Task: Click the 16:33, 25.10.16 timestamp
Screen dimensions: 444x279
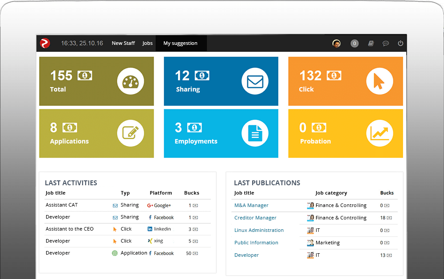Action: (x=82, y=43)
